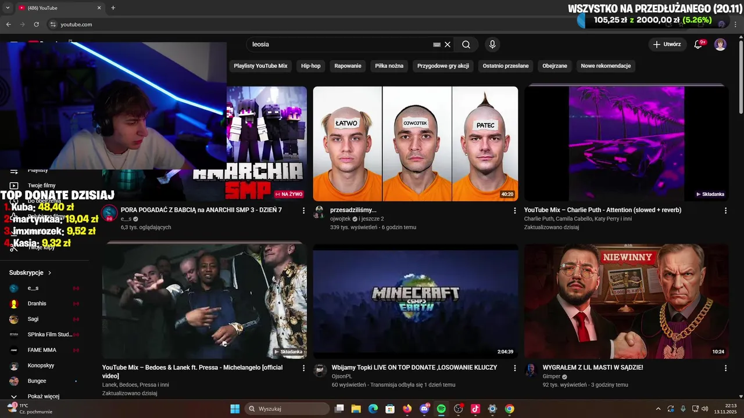Open the notifications bell

[699, 44]
